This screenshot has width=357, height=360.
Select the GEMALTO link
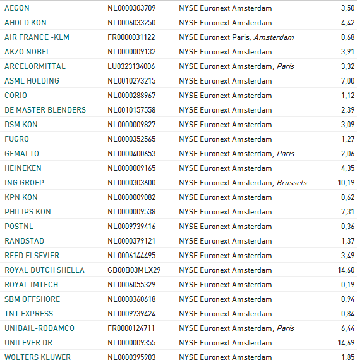click(x=21, y=153)
